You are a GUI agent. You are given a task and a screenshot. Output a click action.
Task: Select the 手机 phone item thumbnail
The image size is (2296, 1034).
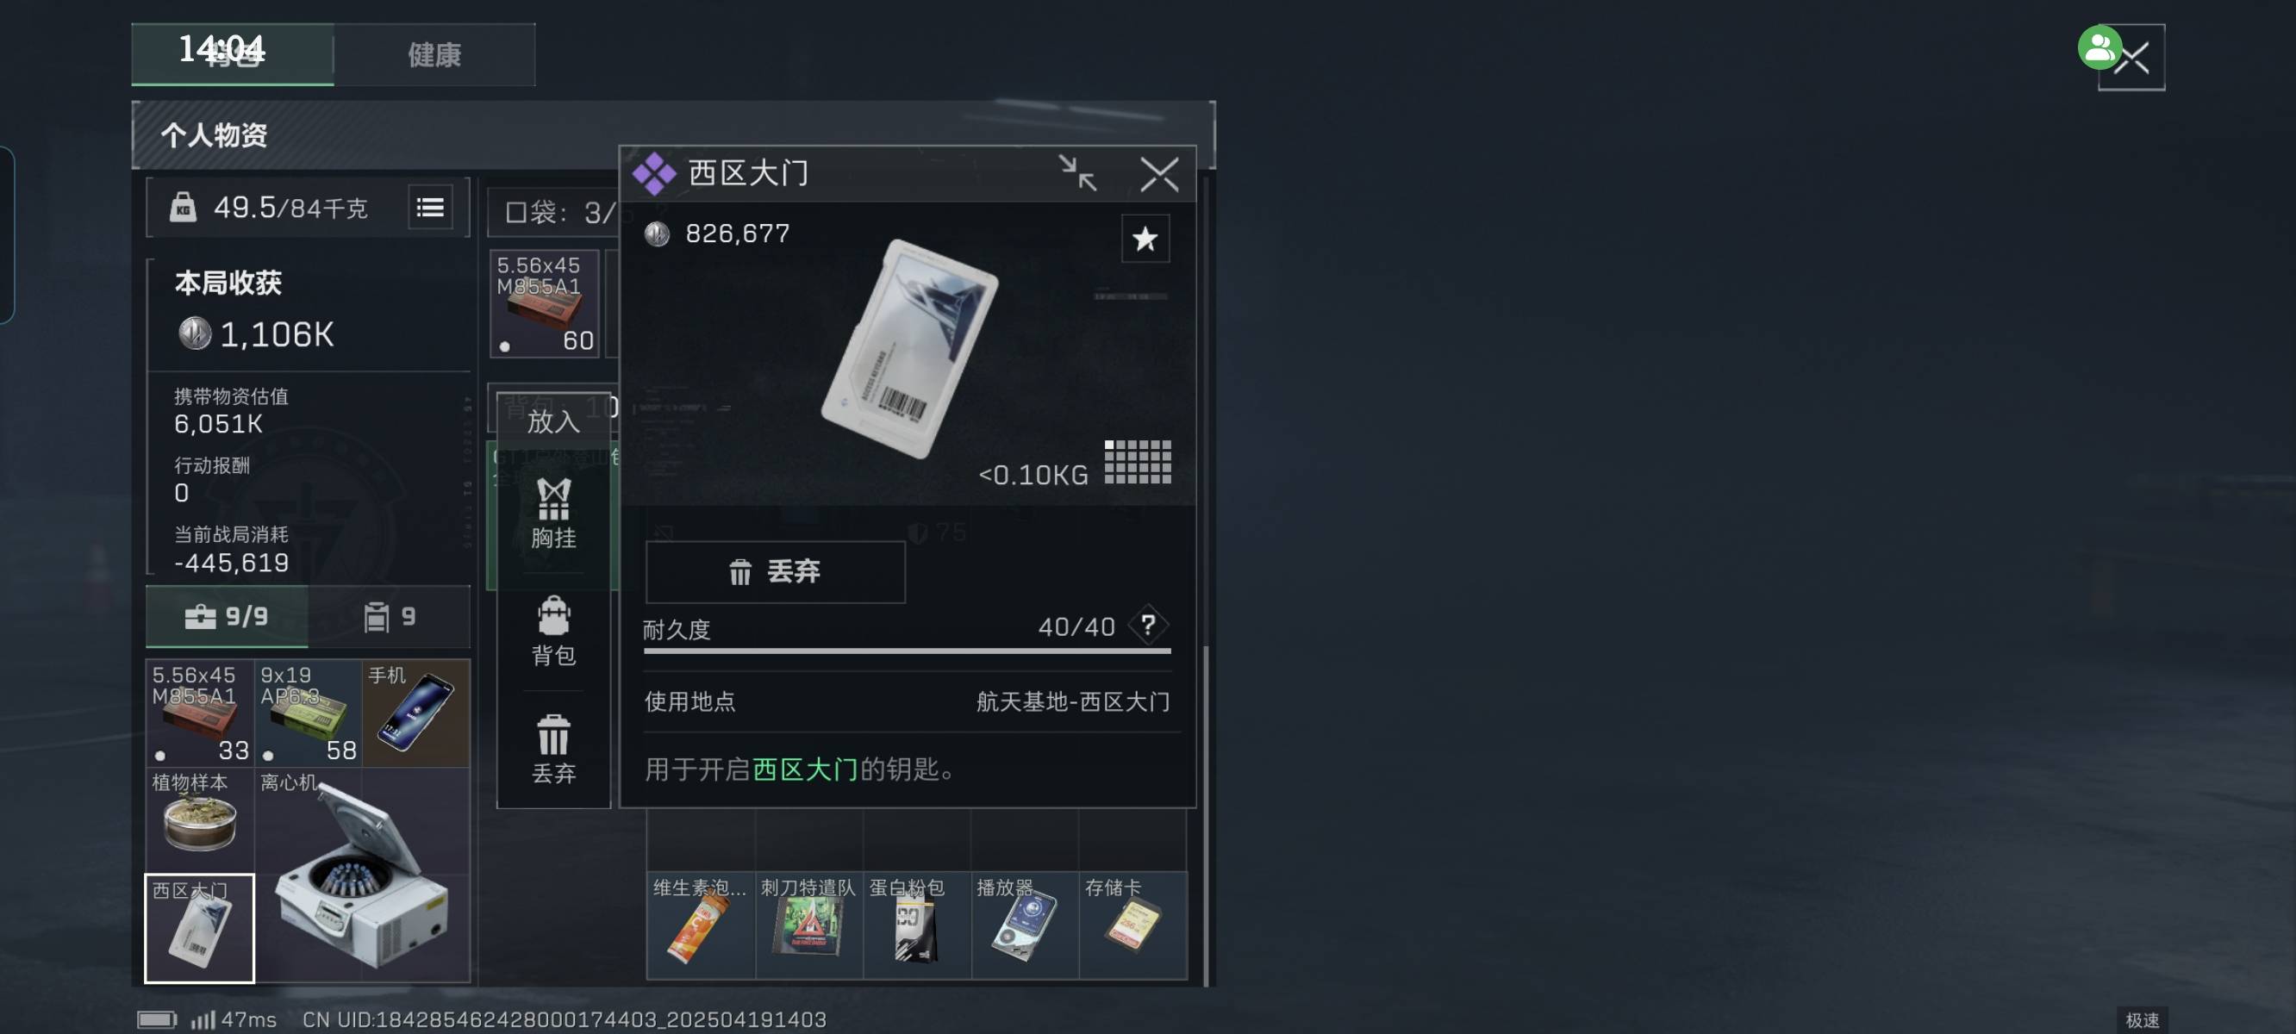point(415,713)
